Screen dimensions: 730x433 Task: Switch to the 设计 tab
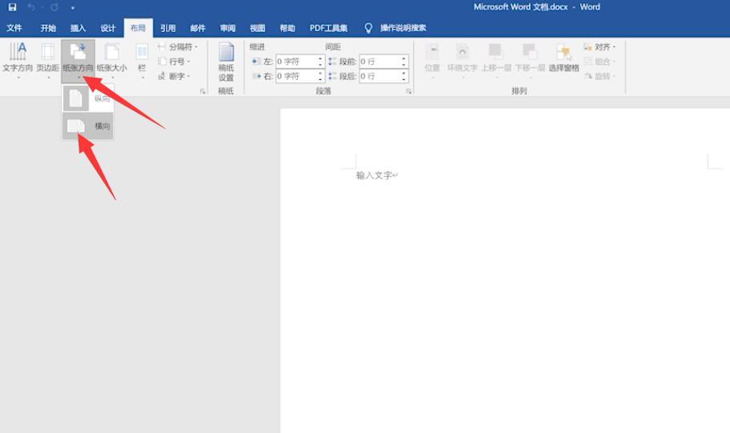107,28
